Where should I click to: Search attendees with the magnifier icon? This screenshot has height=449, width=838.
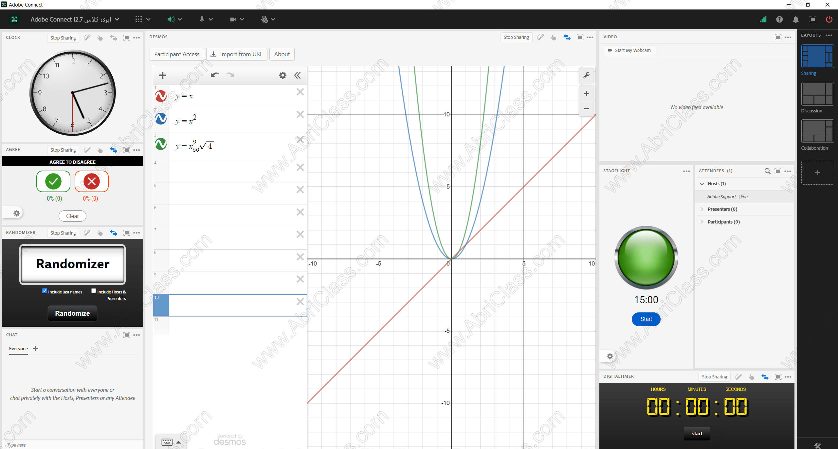767,171
